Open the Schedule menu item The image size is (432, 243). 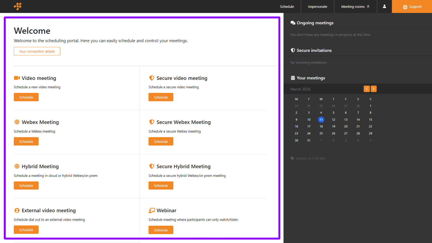[x=287, y=6]
